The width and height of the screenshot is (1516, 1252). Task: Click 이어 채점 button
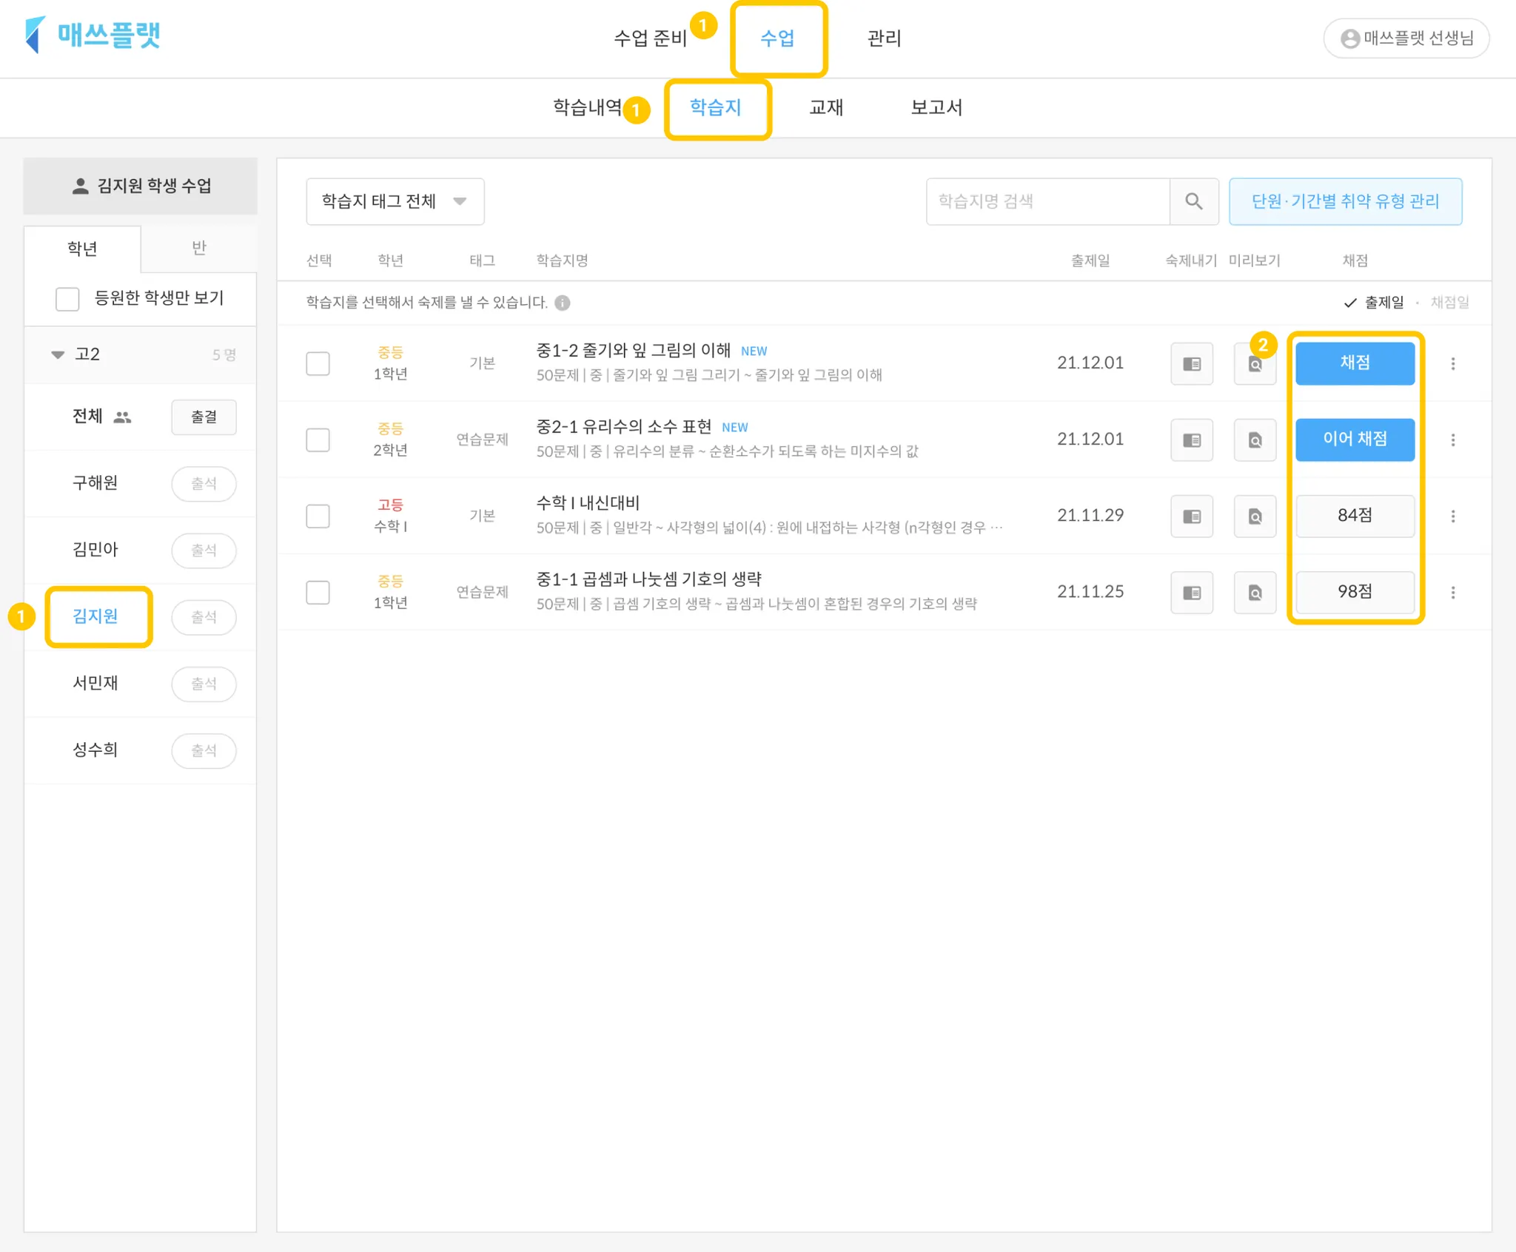coord(1354,440)
